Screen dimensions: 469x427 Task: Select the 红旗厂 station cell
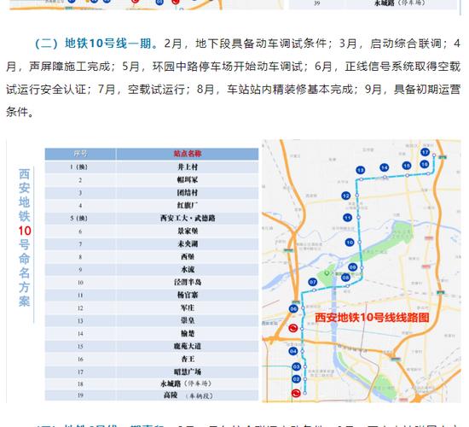click(188, 205)
